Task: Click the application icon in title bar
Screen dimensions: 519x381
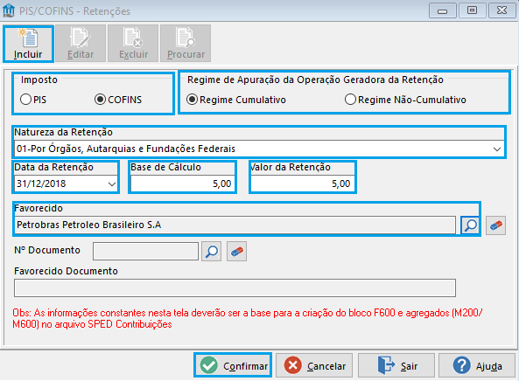Action: click(x=8, y=10)
